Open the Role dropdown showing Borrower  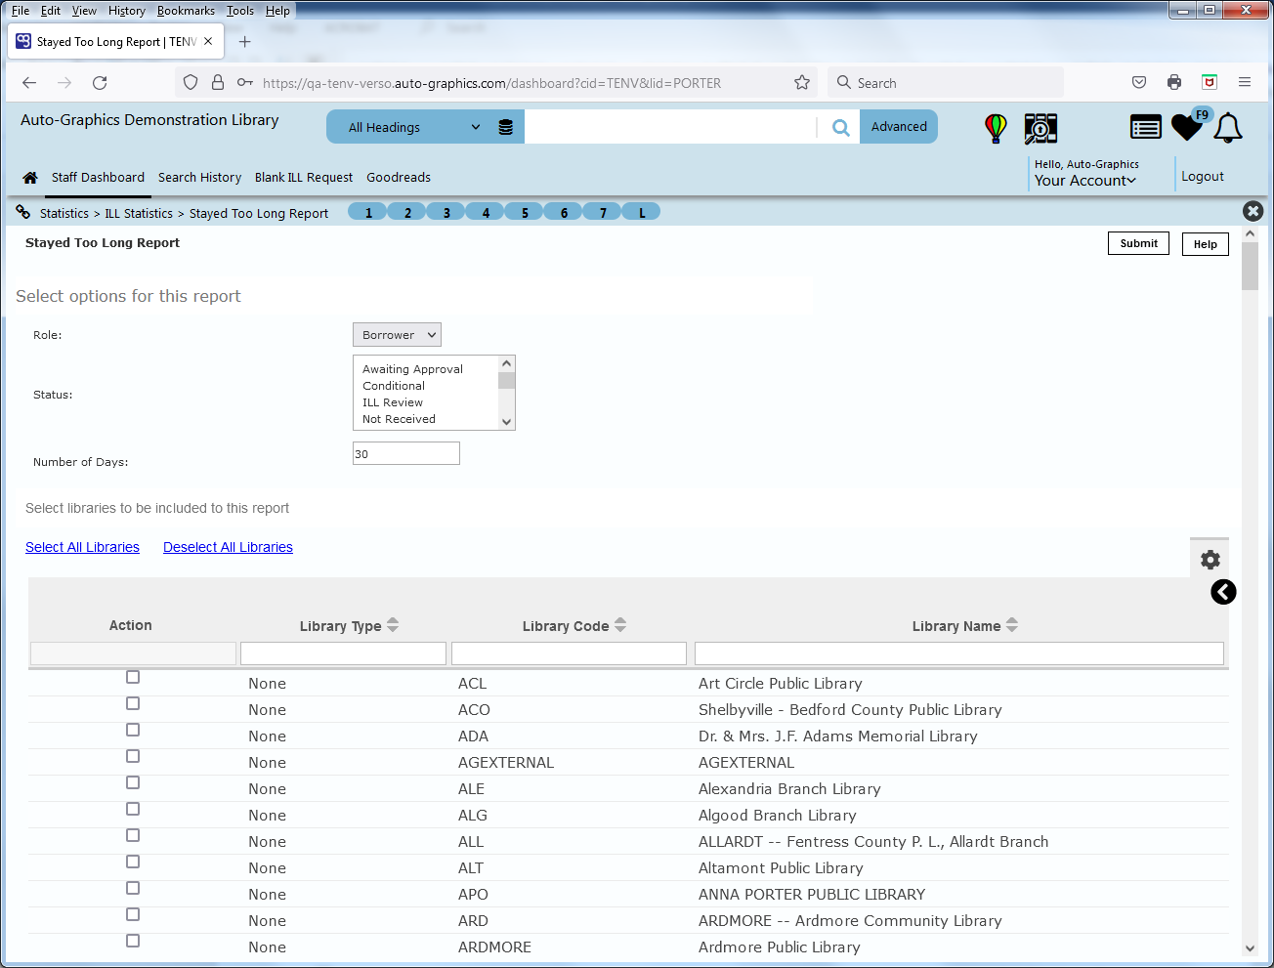click(x=397, y=335)
